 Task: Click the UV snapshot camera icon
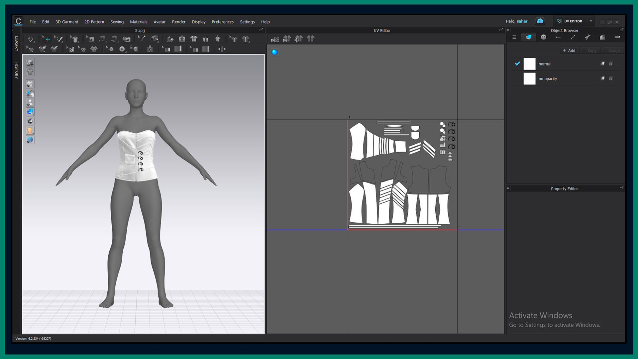(x=275, y=39)
